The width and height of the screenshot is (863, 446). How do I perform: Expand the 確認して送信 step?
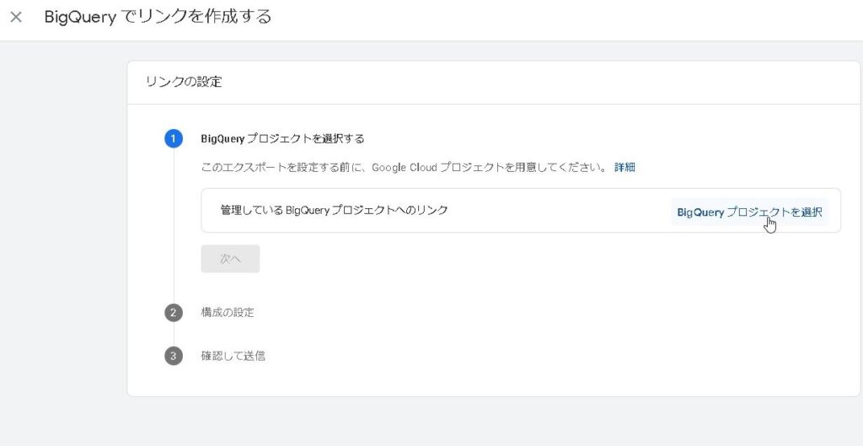(x=233, y=356)
